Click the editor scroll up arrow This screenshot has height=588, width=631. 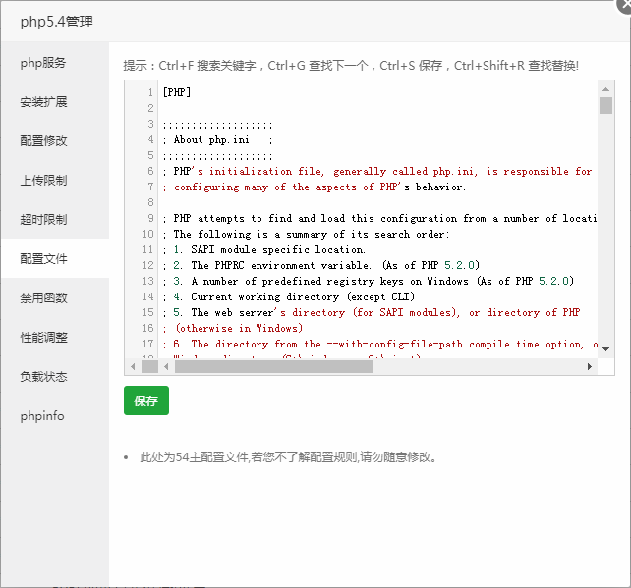pyautogui.click(x=605, y=89)
